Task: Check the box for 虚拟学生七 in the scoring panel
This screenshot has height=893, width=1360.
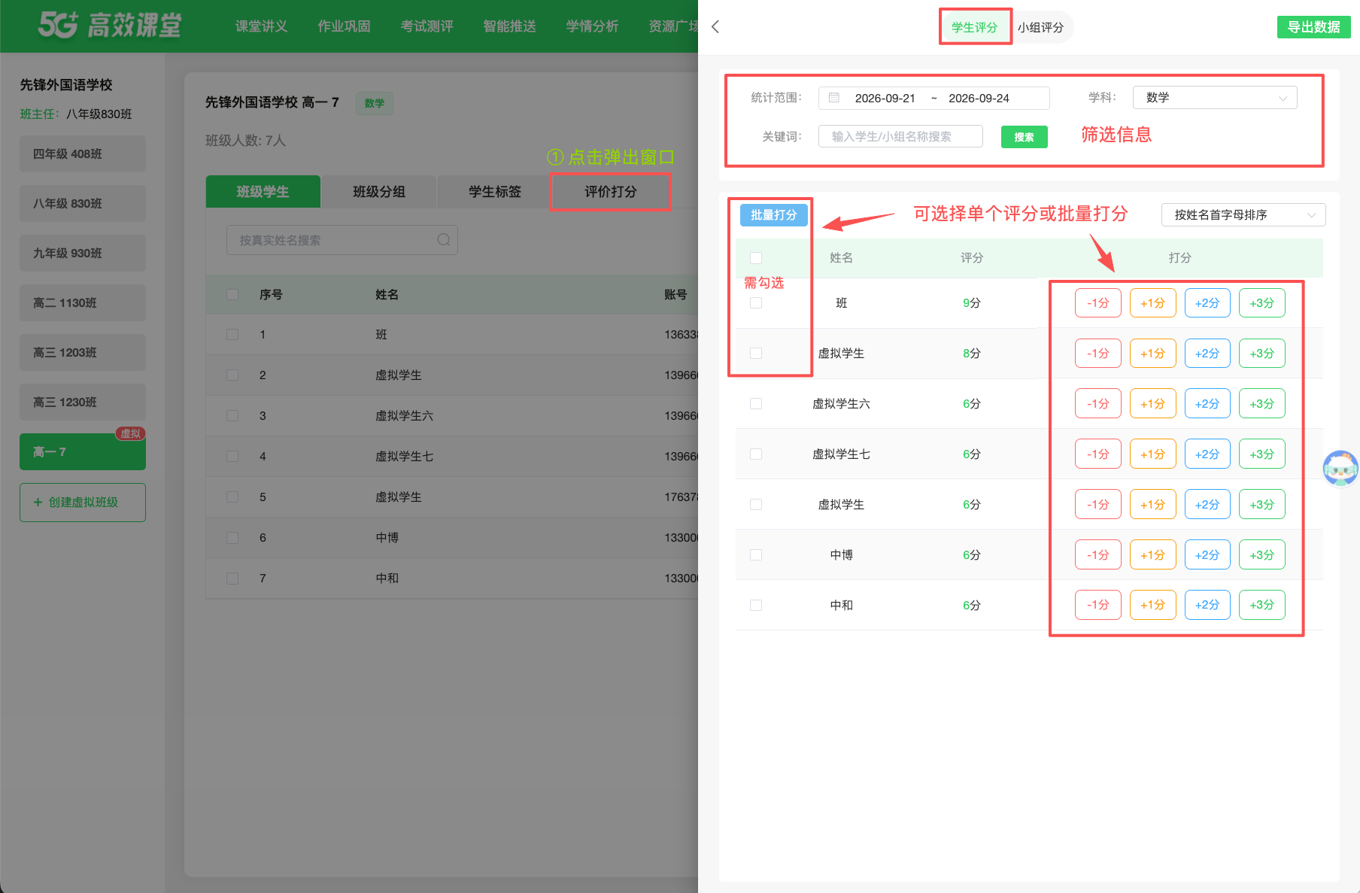Action: (x=756, y=454)
